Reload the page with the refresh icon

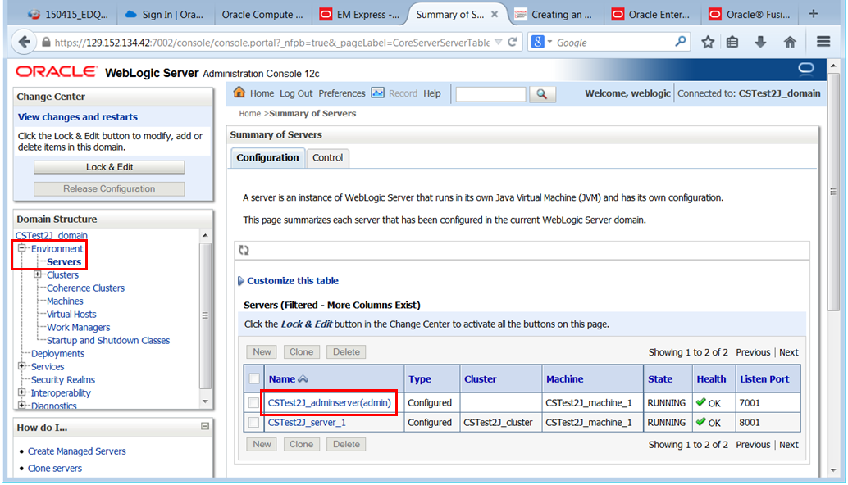pyautogui.click(x=512, y=42)
